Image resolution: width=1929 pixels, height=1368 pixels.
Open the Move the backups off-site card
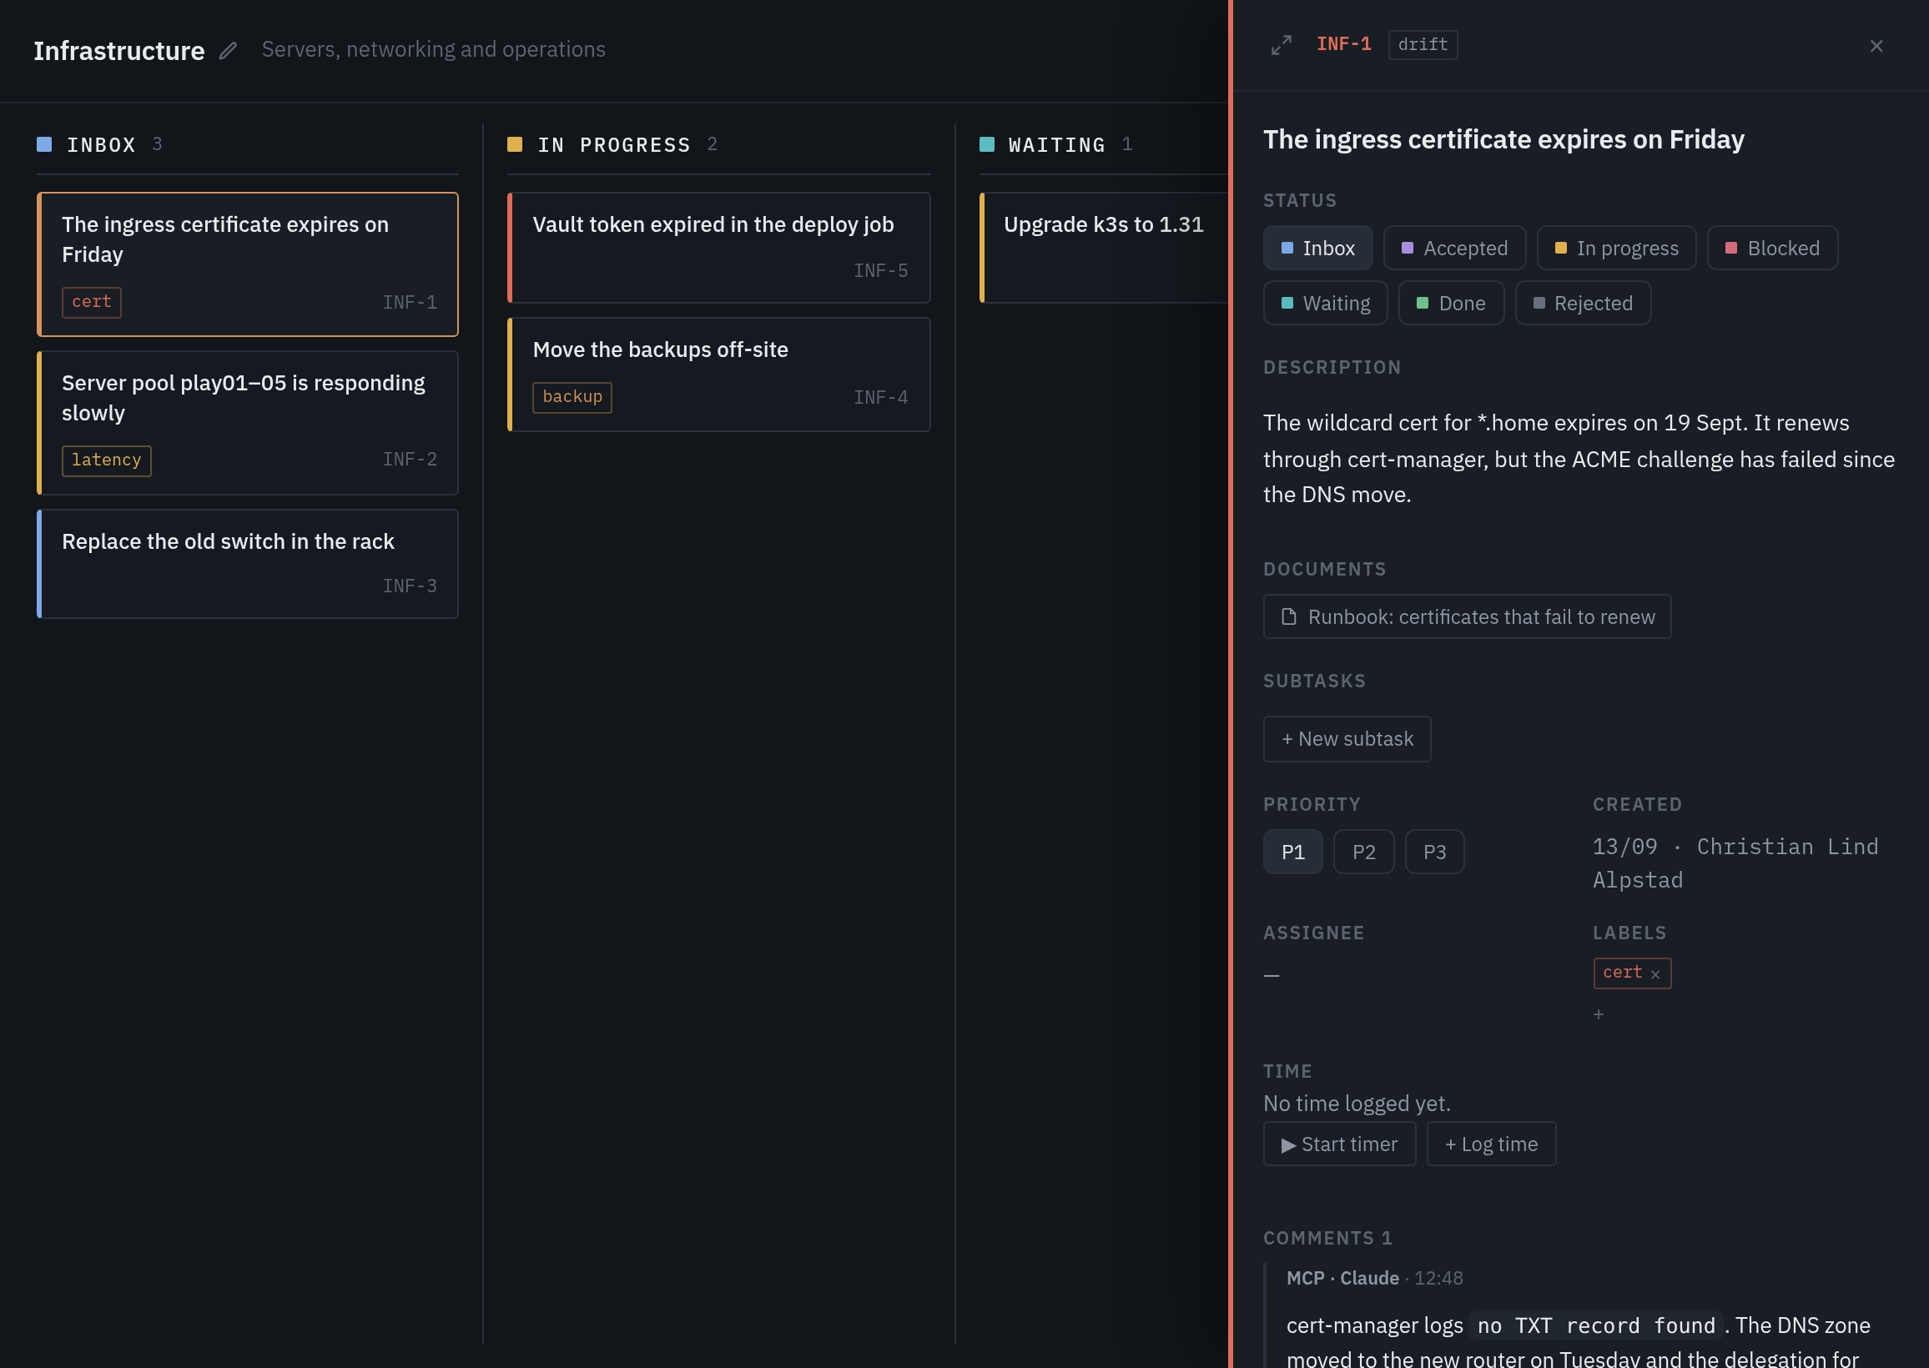click(718, 375)
